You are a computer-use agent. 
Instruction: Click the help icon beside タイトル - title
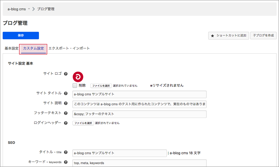pyautogui.click(x=66, y=152)
